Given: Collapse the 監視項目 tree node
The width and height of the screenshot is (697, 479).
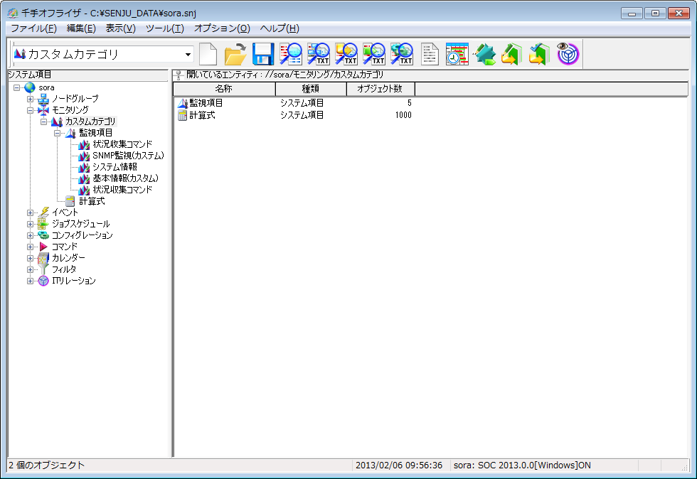Looking at the screenshot, I should pyautogui.click(x=58, y=133).
